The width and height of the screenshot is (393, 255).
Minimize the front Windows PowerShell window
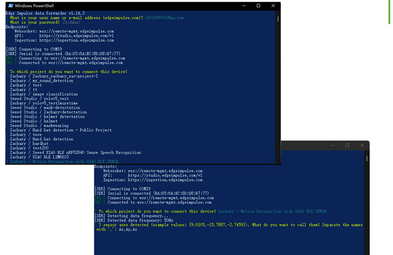(x=244, y=6)
